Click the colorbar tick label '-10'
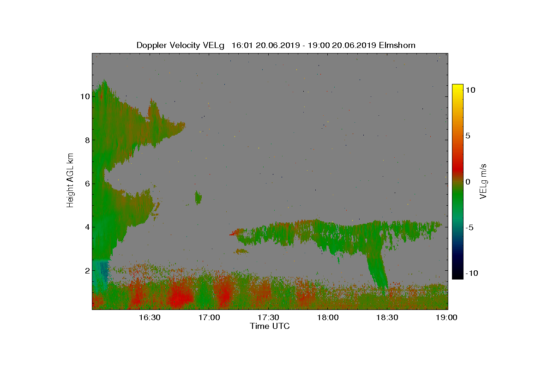The height and width of the screenshot is (369, 554). pyautogui.click(x=471, y=273)
